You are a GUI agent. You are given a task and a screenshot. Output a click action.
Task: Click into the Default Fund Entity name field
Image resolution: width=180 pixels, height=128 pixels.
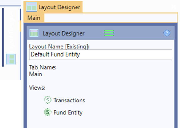pyautogui.click(x=101, y=55)
